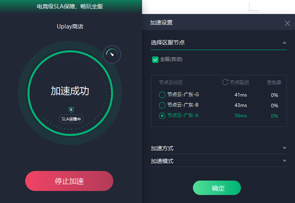Image resolution: width=295 pixels, height=203 pixels.
Task: Click the 丢包率 column header
Action: point(274,82)
